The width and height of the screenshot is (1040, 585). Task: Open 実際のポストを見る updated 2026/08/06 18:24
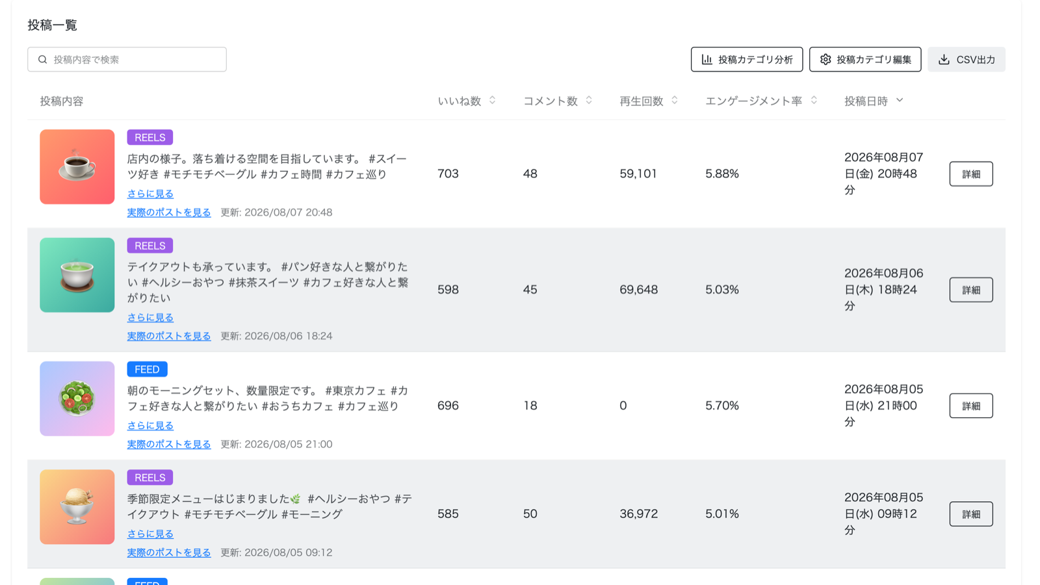pyautogui.click(x=169, y=336)
